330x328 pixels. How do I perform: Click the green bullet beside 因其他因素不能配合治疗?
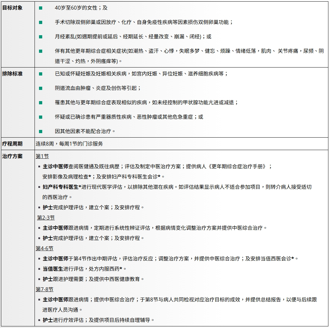(41, 132)
